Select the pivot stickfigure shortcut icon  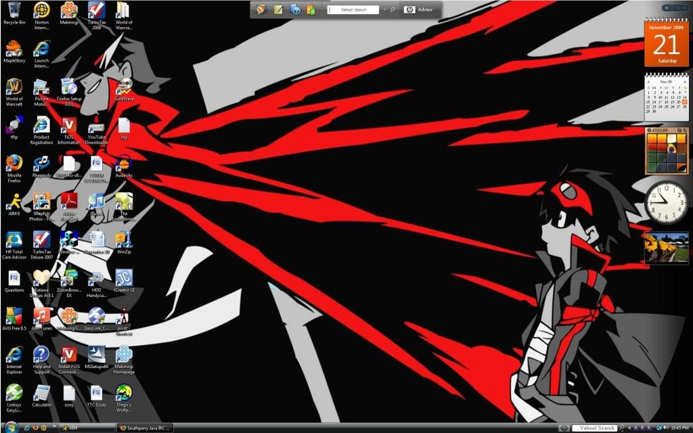pyautogui.click(x=124, y=322)
